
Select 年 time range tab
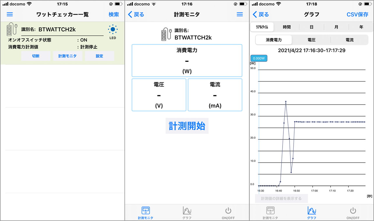(361, 27)
